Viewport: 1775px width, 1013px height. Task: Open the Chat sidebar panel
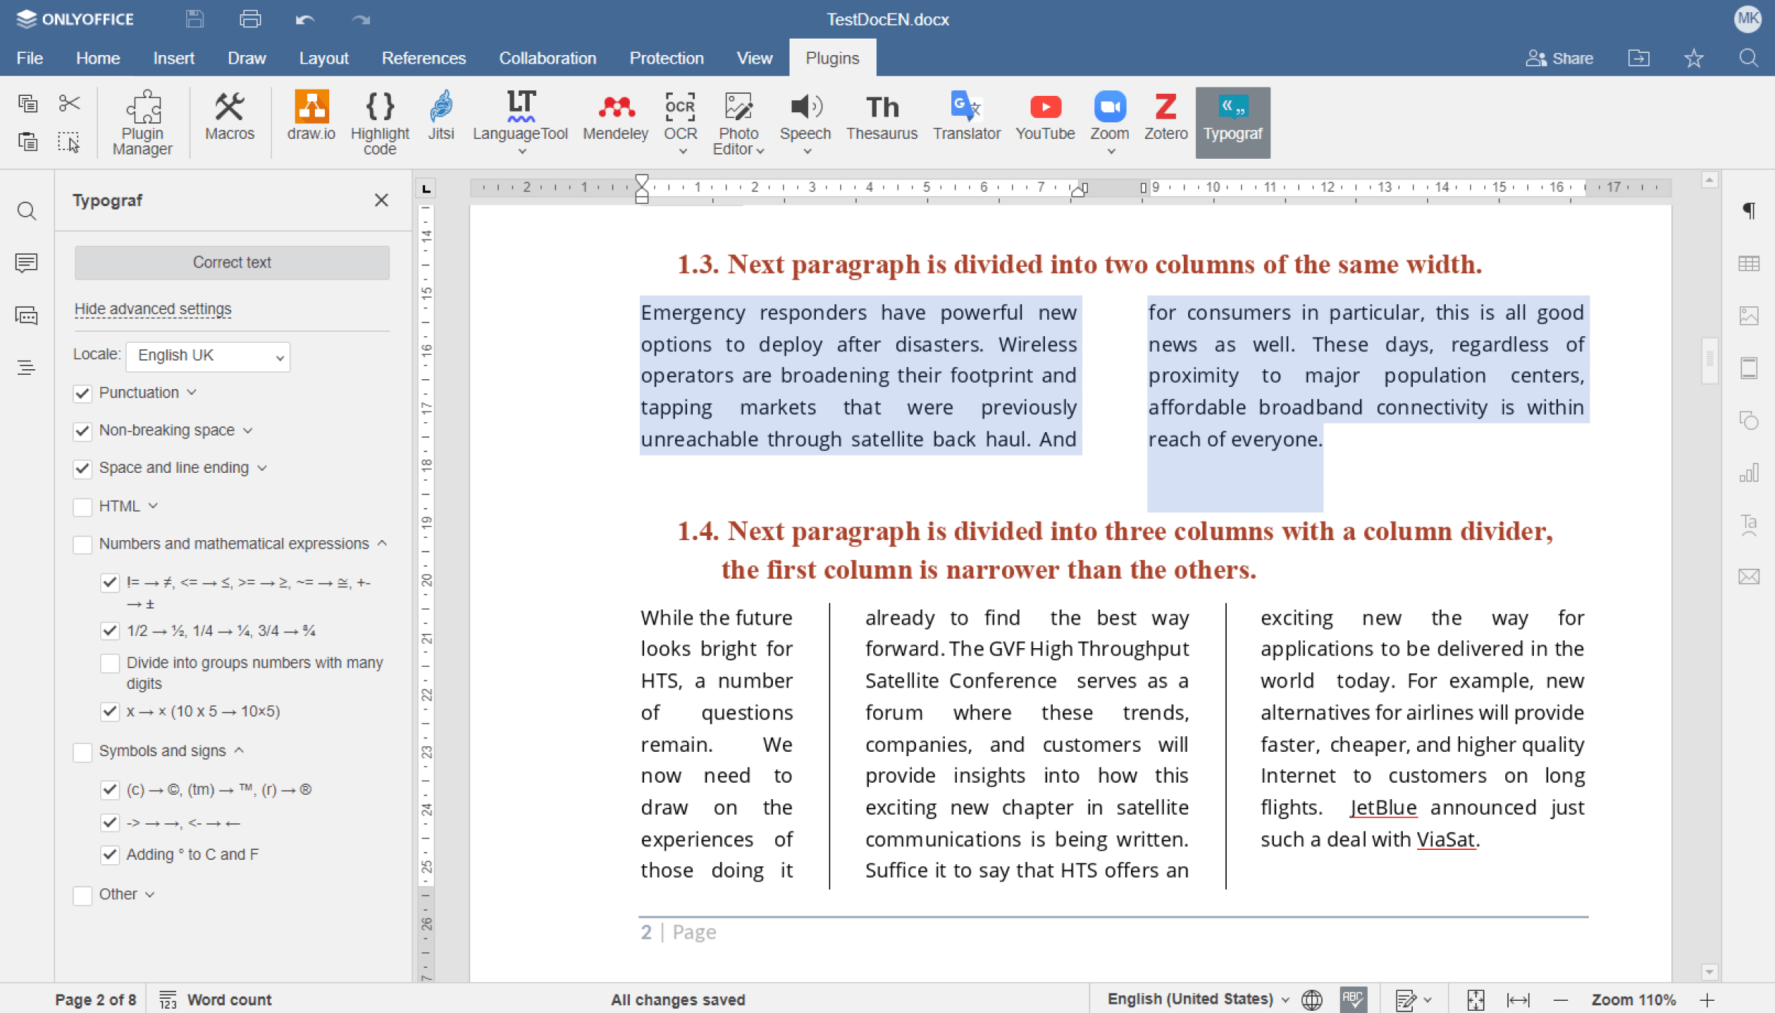26,315
